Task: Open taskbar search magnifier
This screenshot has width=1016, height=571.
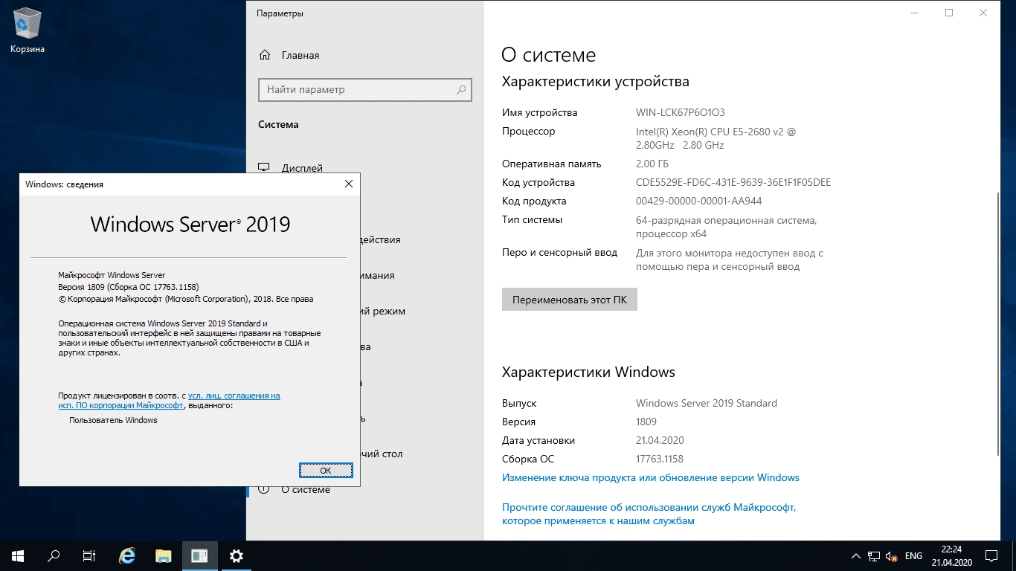Action: [x=54, y=555]
